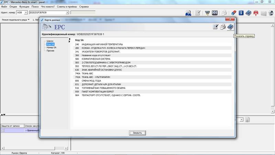Screen dimensions: 275x155
Task: Click the Список закупок column header
Action: click(32, 126)
